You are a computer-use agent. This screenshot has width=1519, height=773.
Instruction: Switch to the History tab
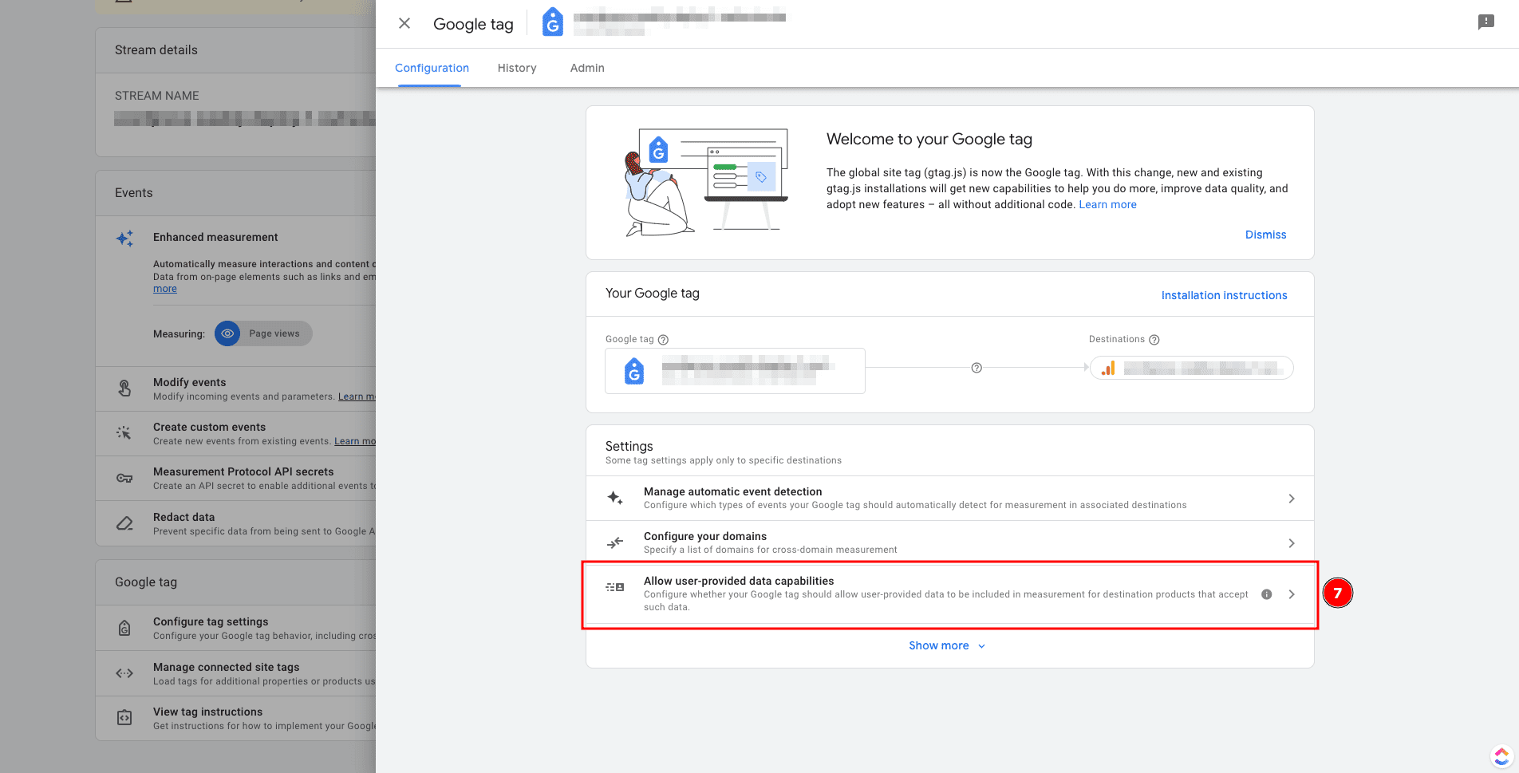coord(517,68)
